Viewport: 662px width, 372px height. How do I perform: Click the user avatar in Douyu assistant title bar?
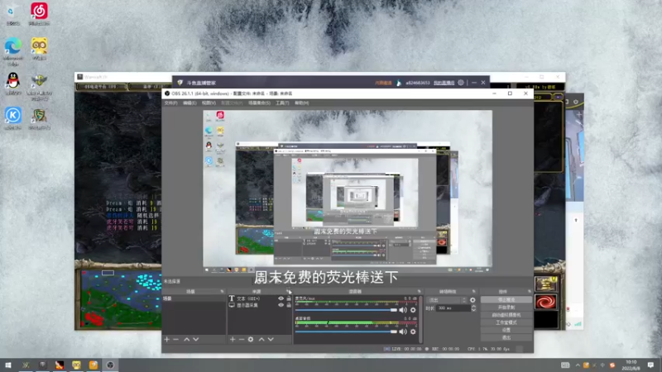[399, 83]
